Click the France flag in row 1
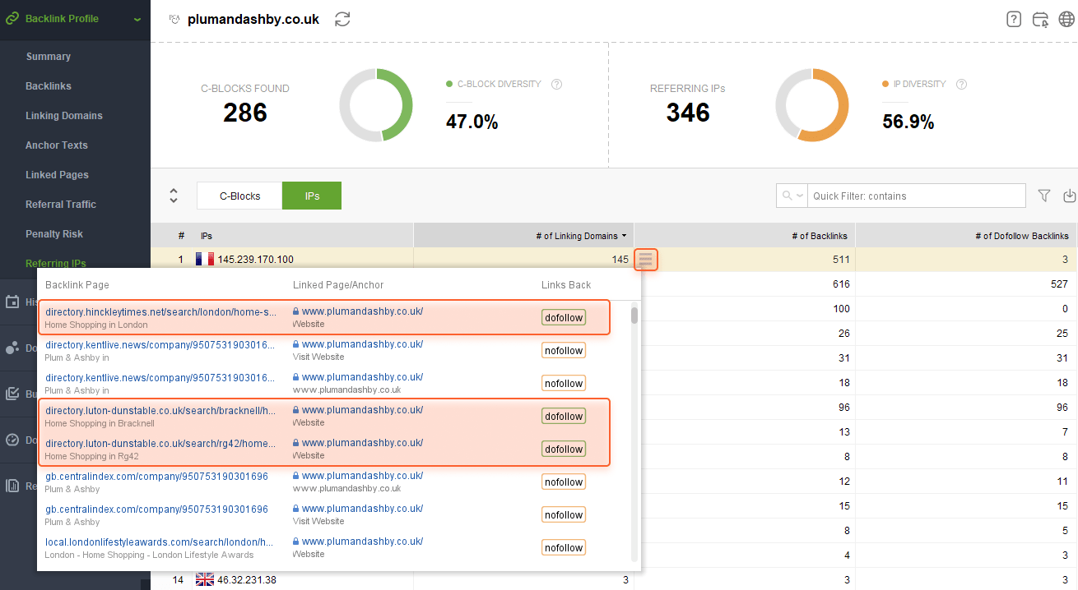Screen dimensions: 1078x590 [205, 260]
